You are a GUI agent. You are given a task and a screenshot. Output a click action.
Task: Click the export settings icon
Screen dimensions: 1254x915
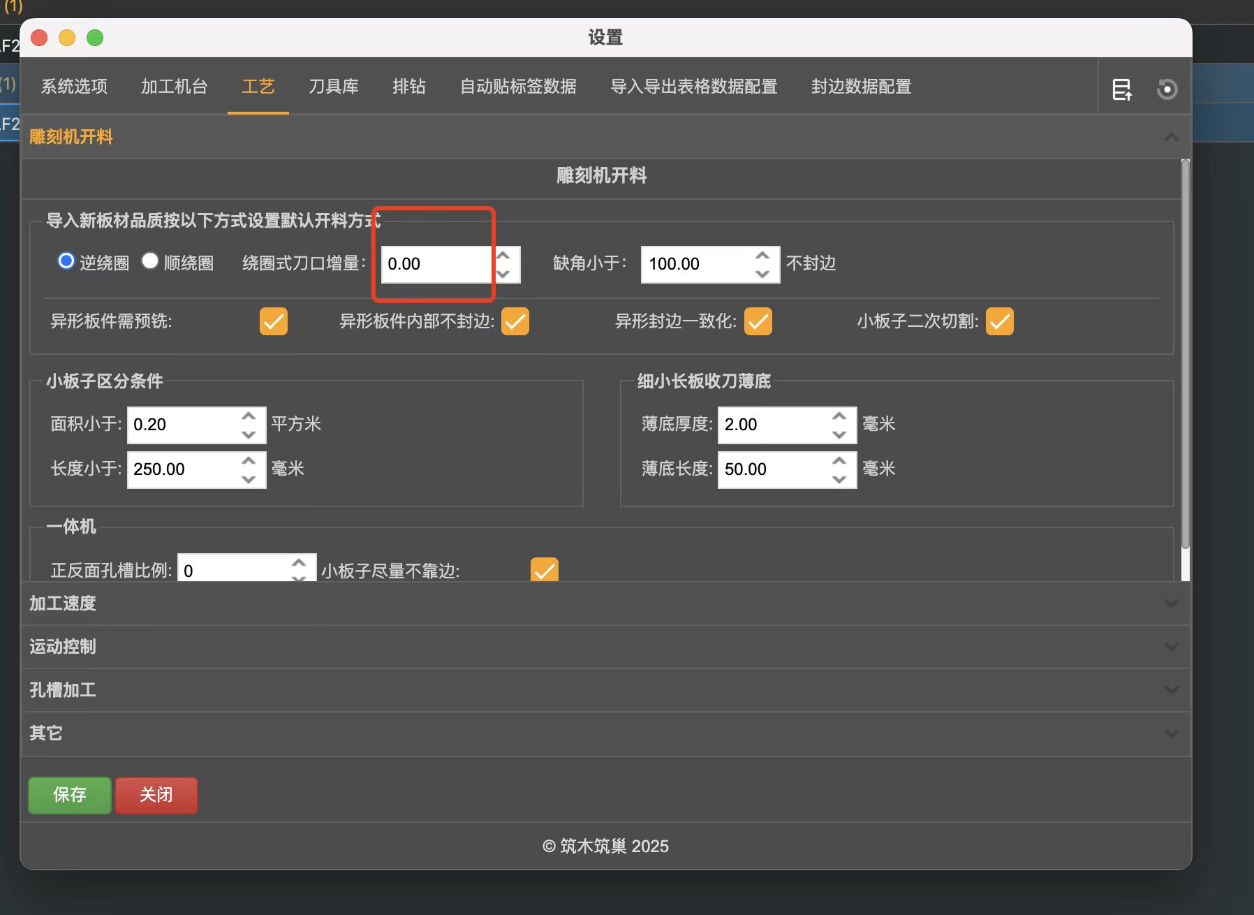1123,89
